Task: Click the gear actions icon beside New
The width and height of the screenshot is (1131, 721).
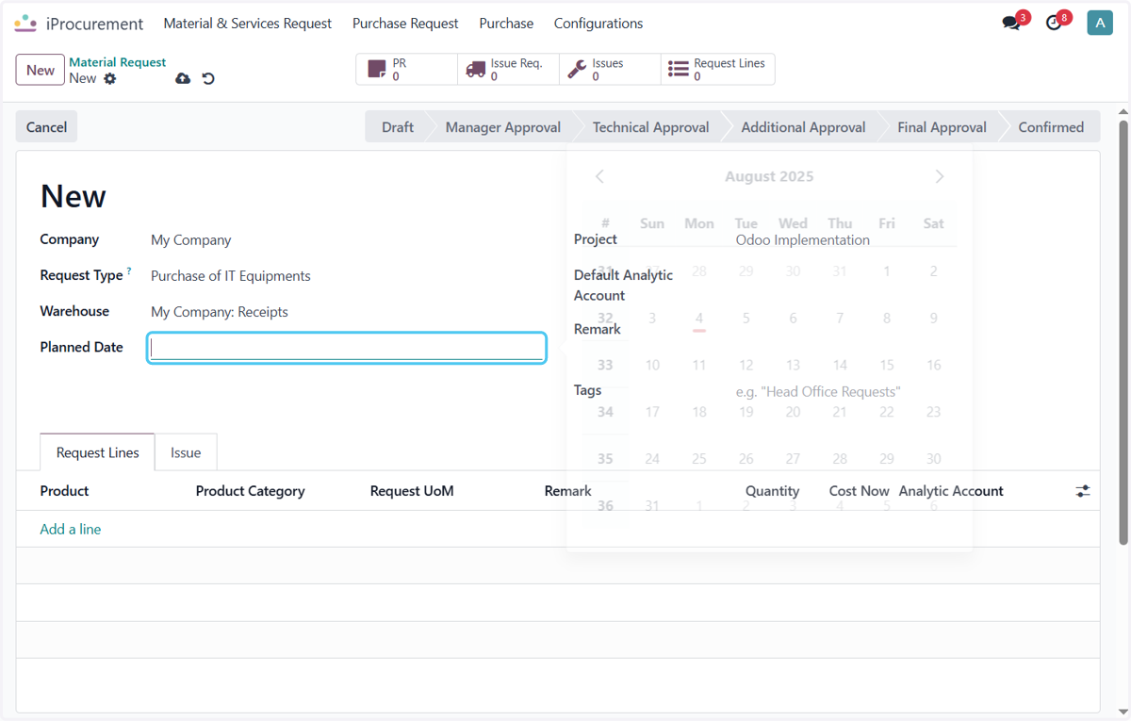Action: pos(110,78)
